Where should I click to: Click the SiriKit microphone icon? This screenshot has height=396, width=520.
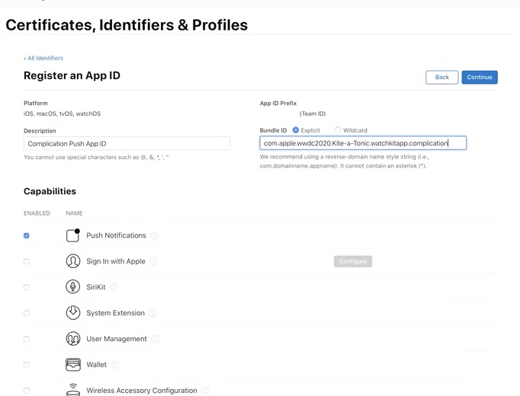[x=73, y=287]
